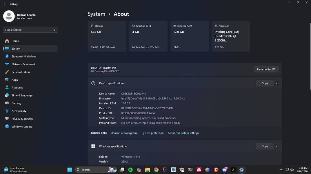Open System protection link
Image resolution: width=311 pixels, height=174 pixels.
pos(152,133)
